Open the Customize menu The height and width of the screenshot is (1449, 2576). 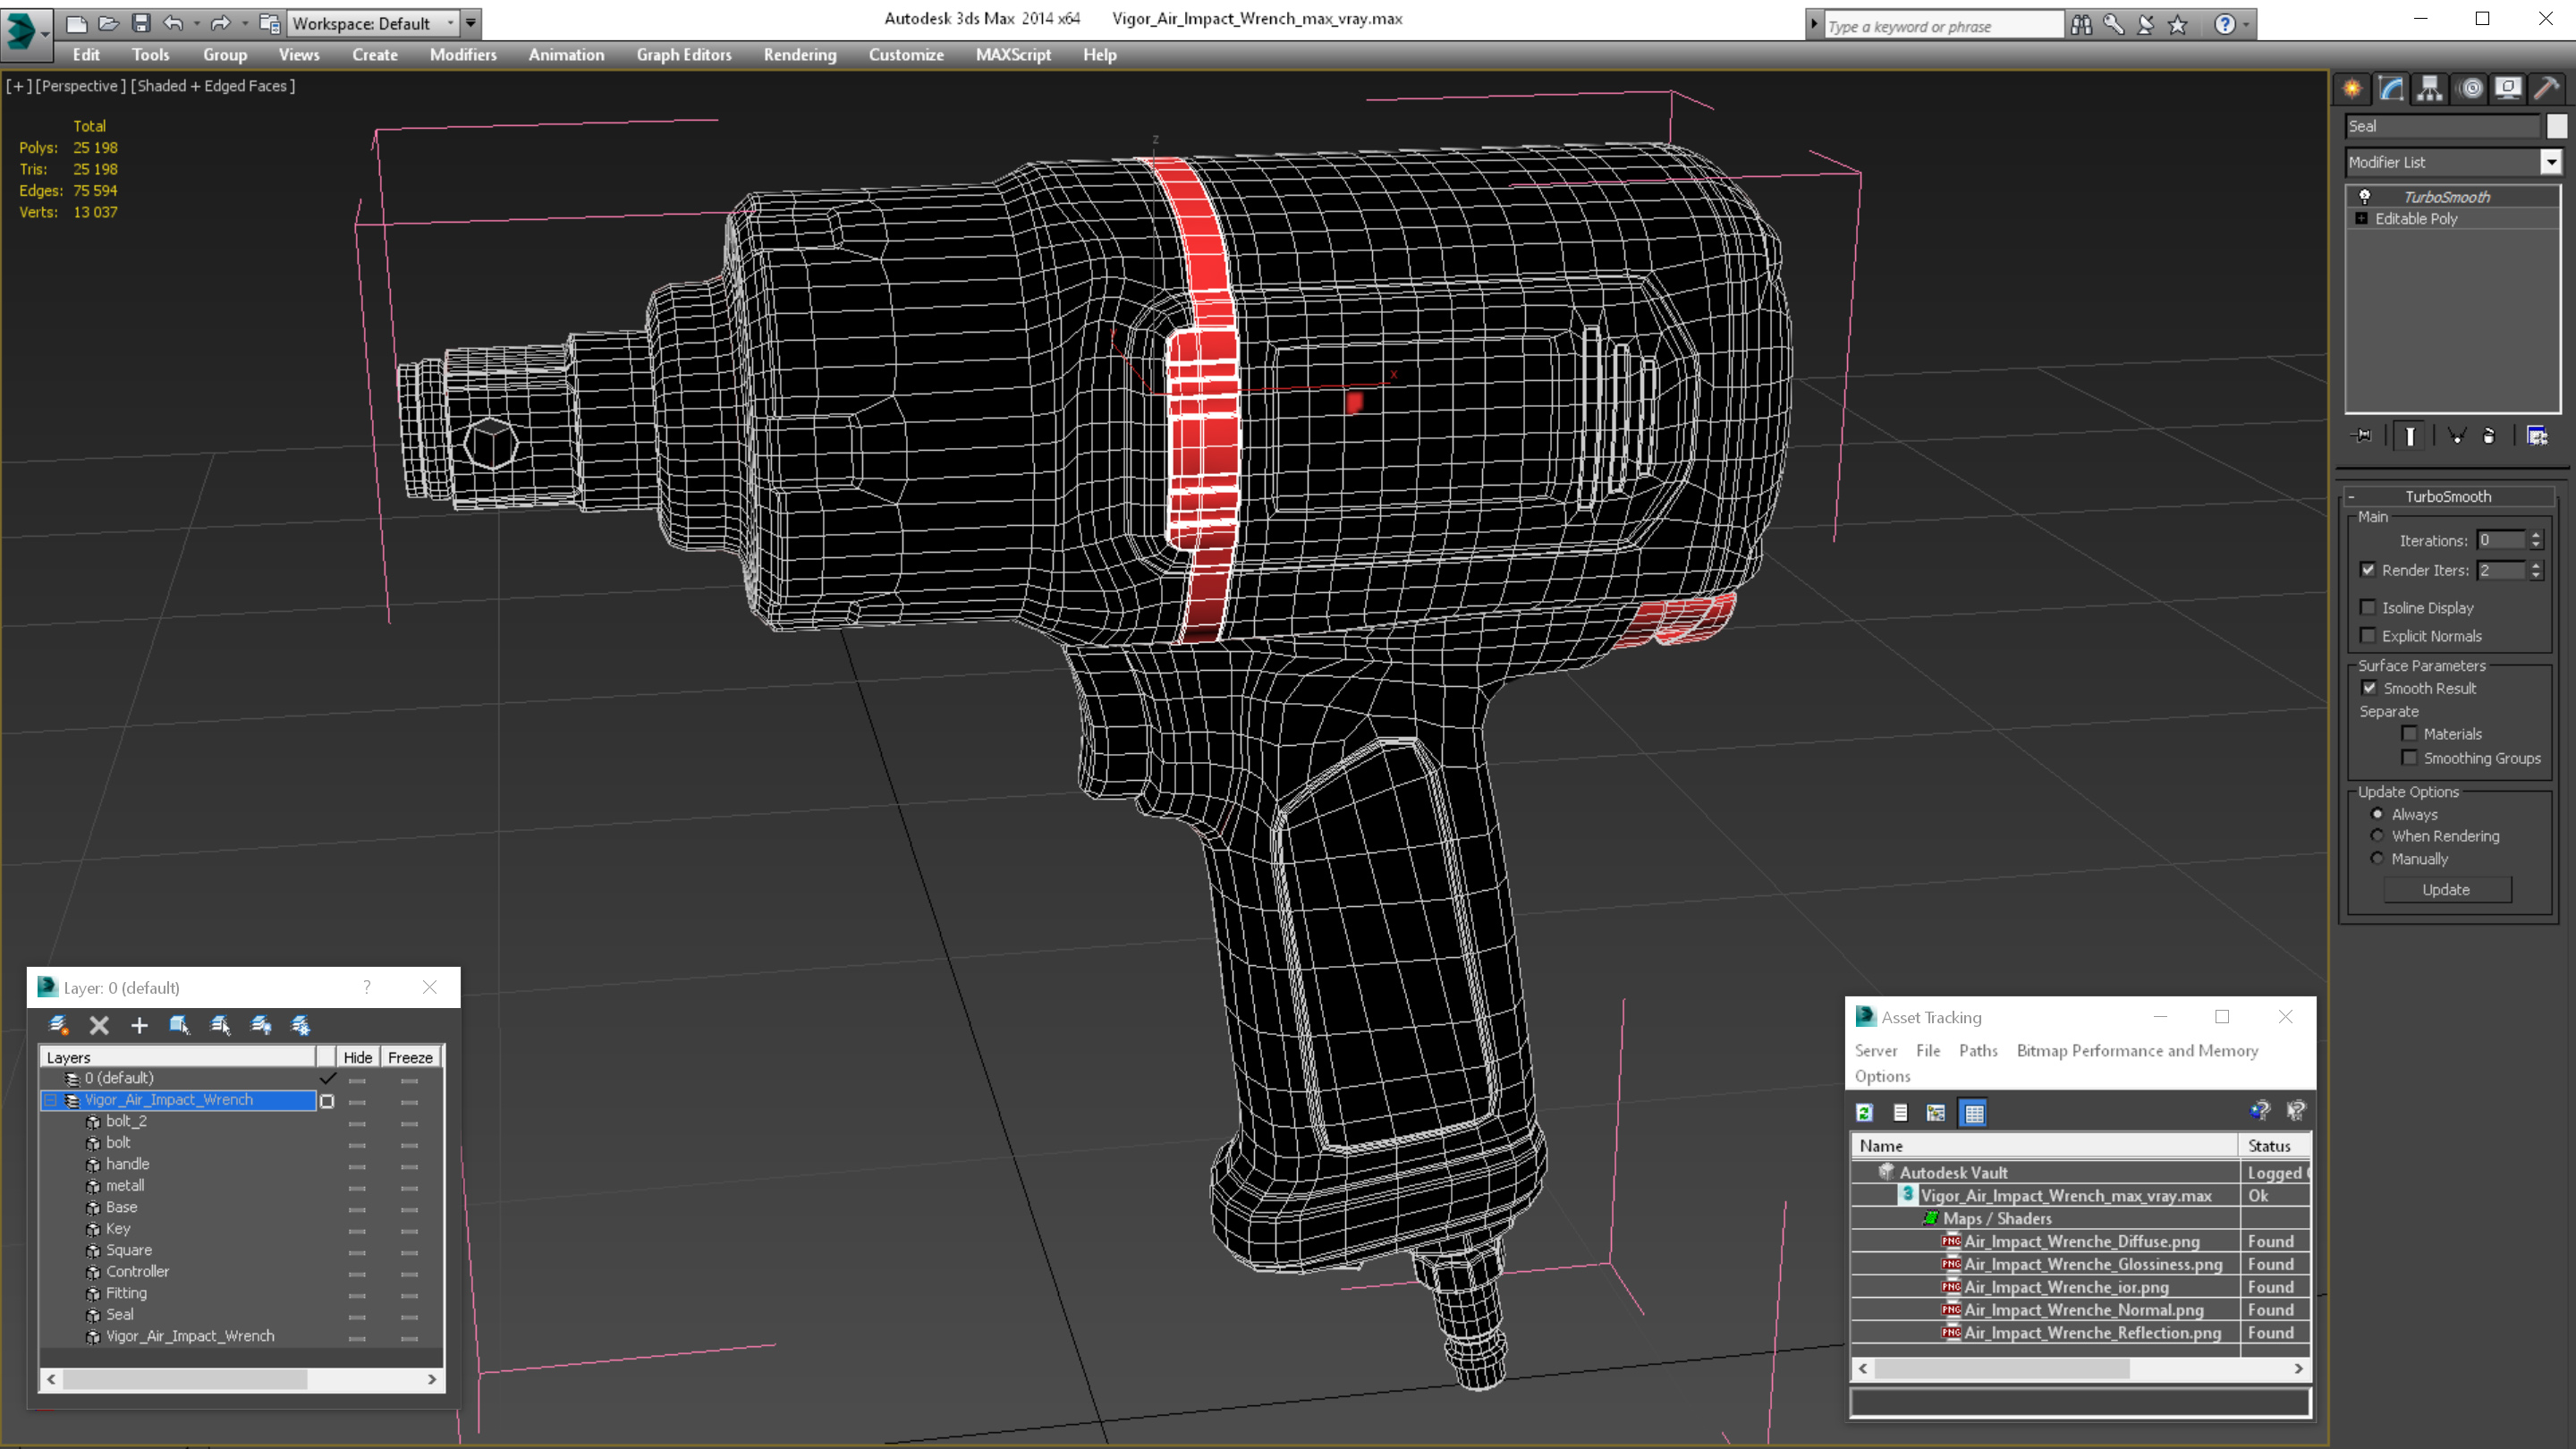tap(906, 55)
